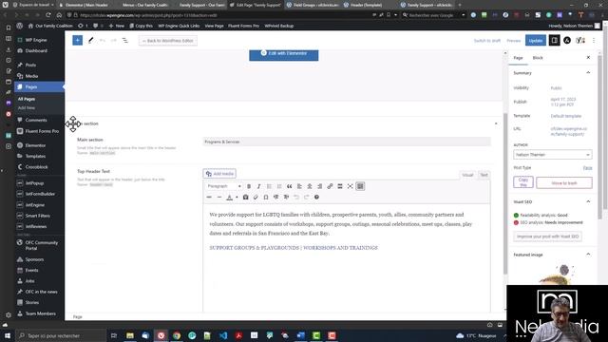The image size is (608, 342).
Task: Click the Preview link
Action: point(513,41)
